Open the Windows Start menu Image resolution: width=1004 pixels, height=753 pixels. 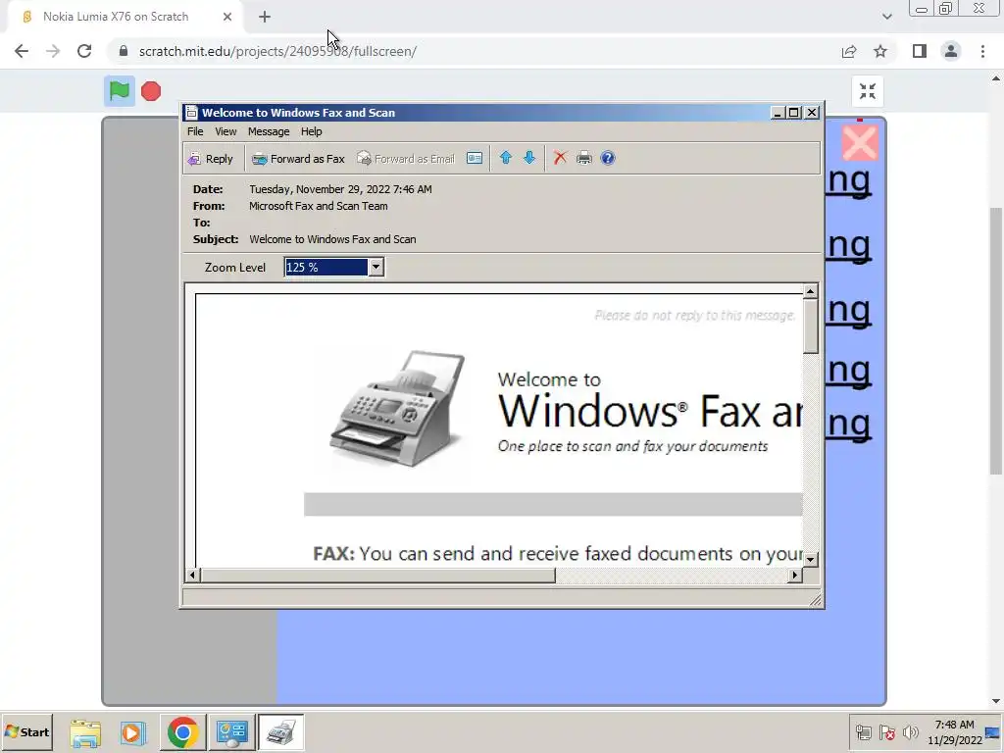point(26,731)
